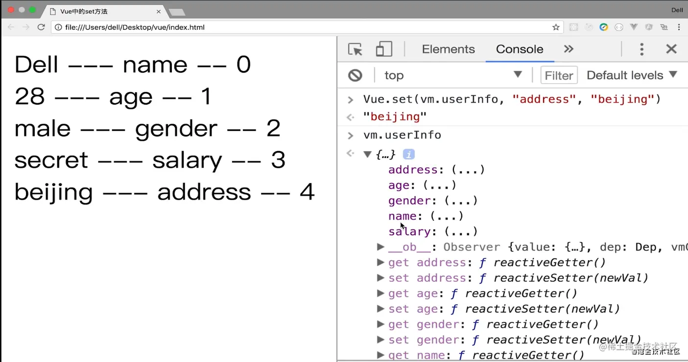Expand the 'get age' reactiveGetter entry
The width and height of the screenshot is (688, 362).
click(380, 294)
